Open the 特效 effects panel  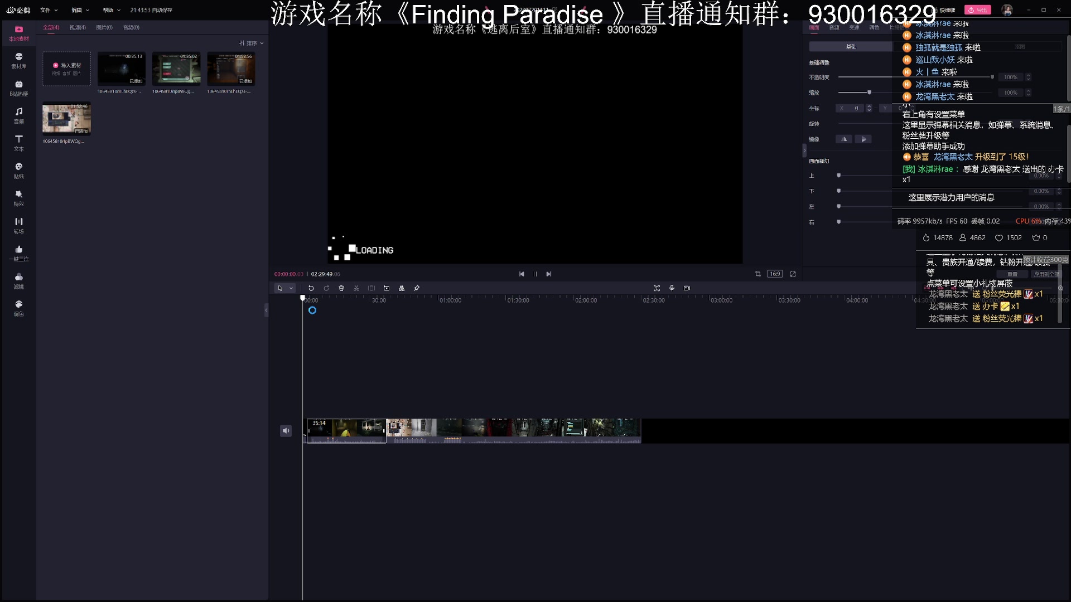(19, 198)
